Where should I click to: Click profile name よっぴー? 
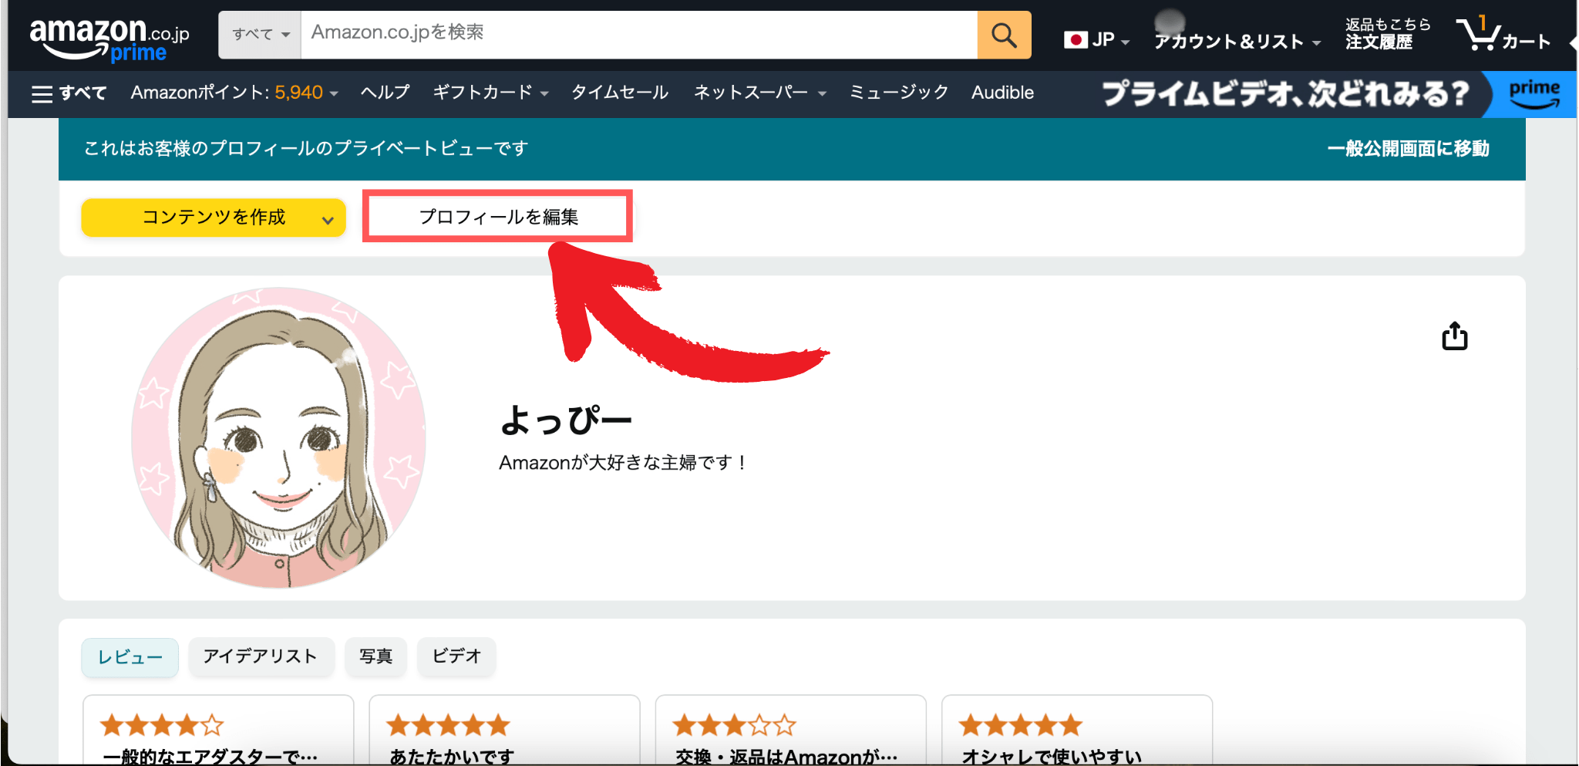coord(565,420)
